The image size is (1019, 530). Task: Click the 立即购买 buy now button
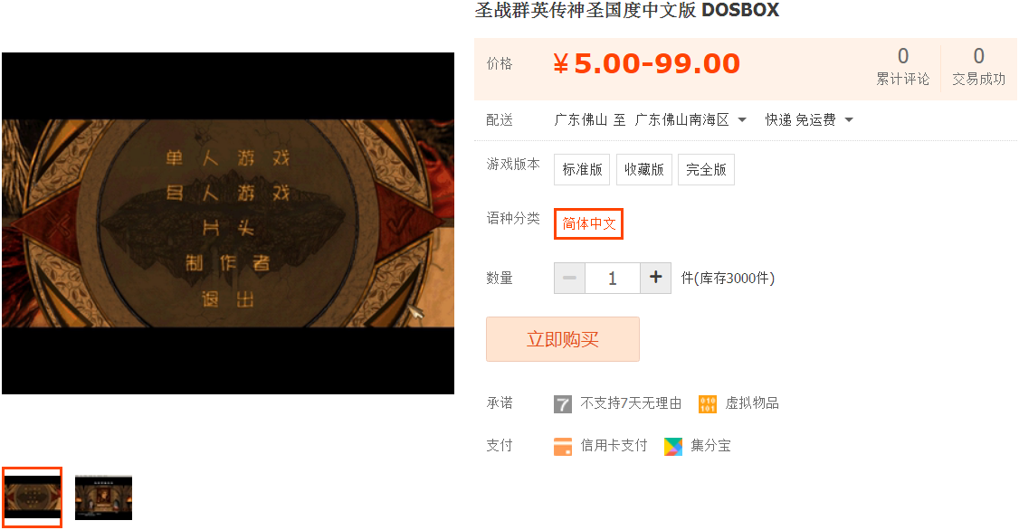click(x=563, y=339)
